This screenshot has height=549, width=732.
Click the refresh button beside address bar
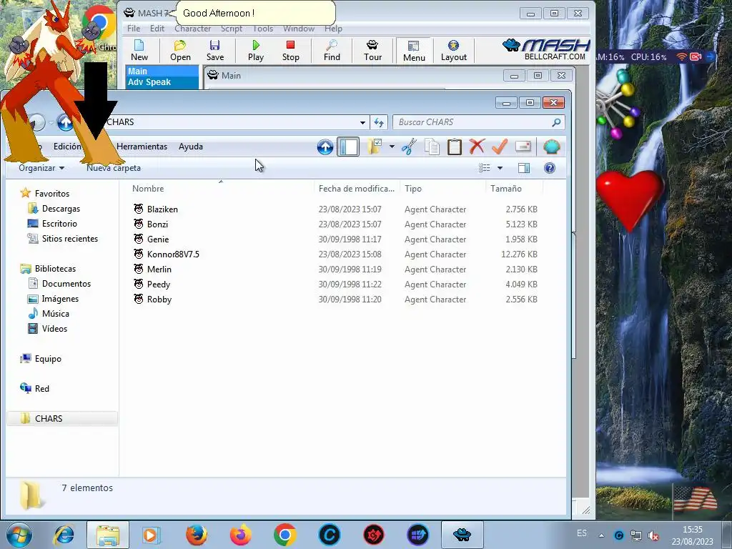click(379, 122)
